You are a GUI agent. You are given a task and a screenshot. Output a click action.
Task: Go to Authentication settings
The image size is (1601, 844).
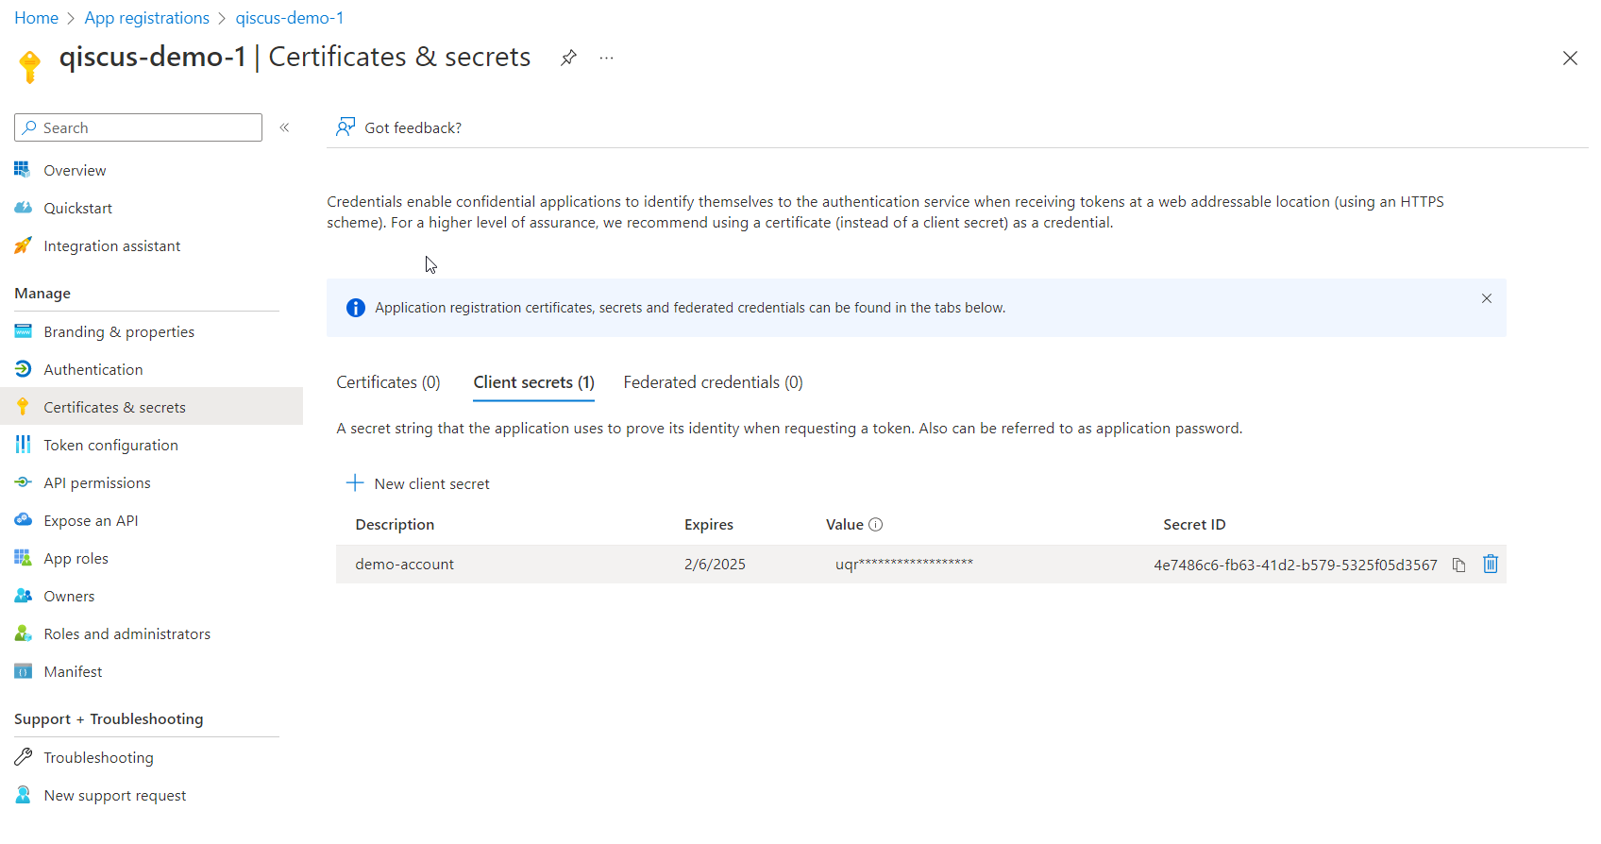point(93,369)
